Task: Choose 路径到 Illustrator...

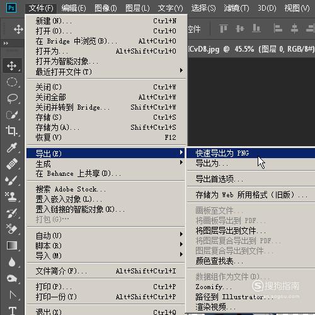Action: pyautogui.click(x=251, y=297)
